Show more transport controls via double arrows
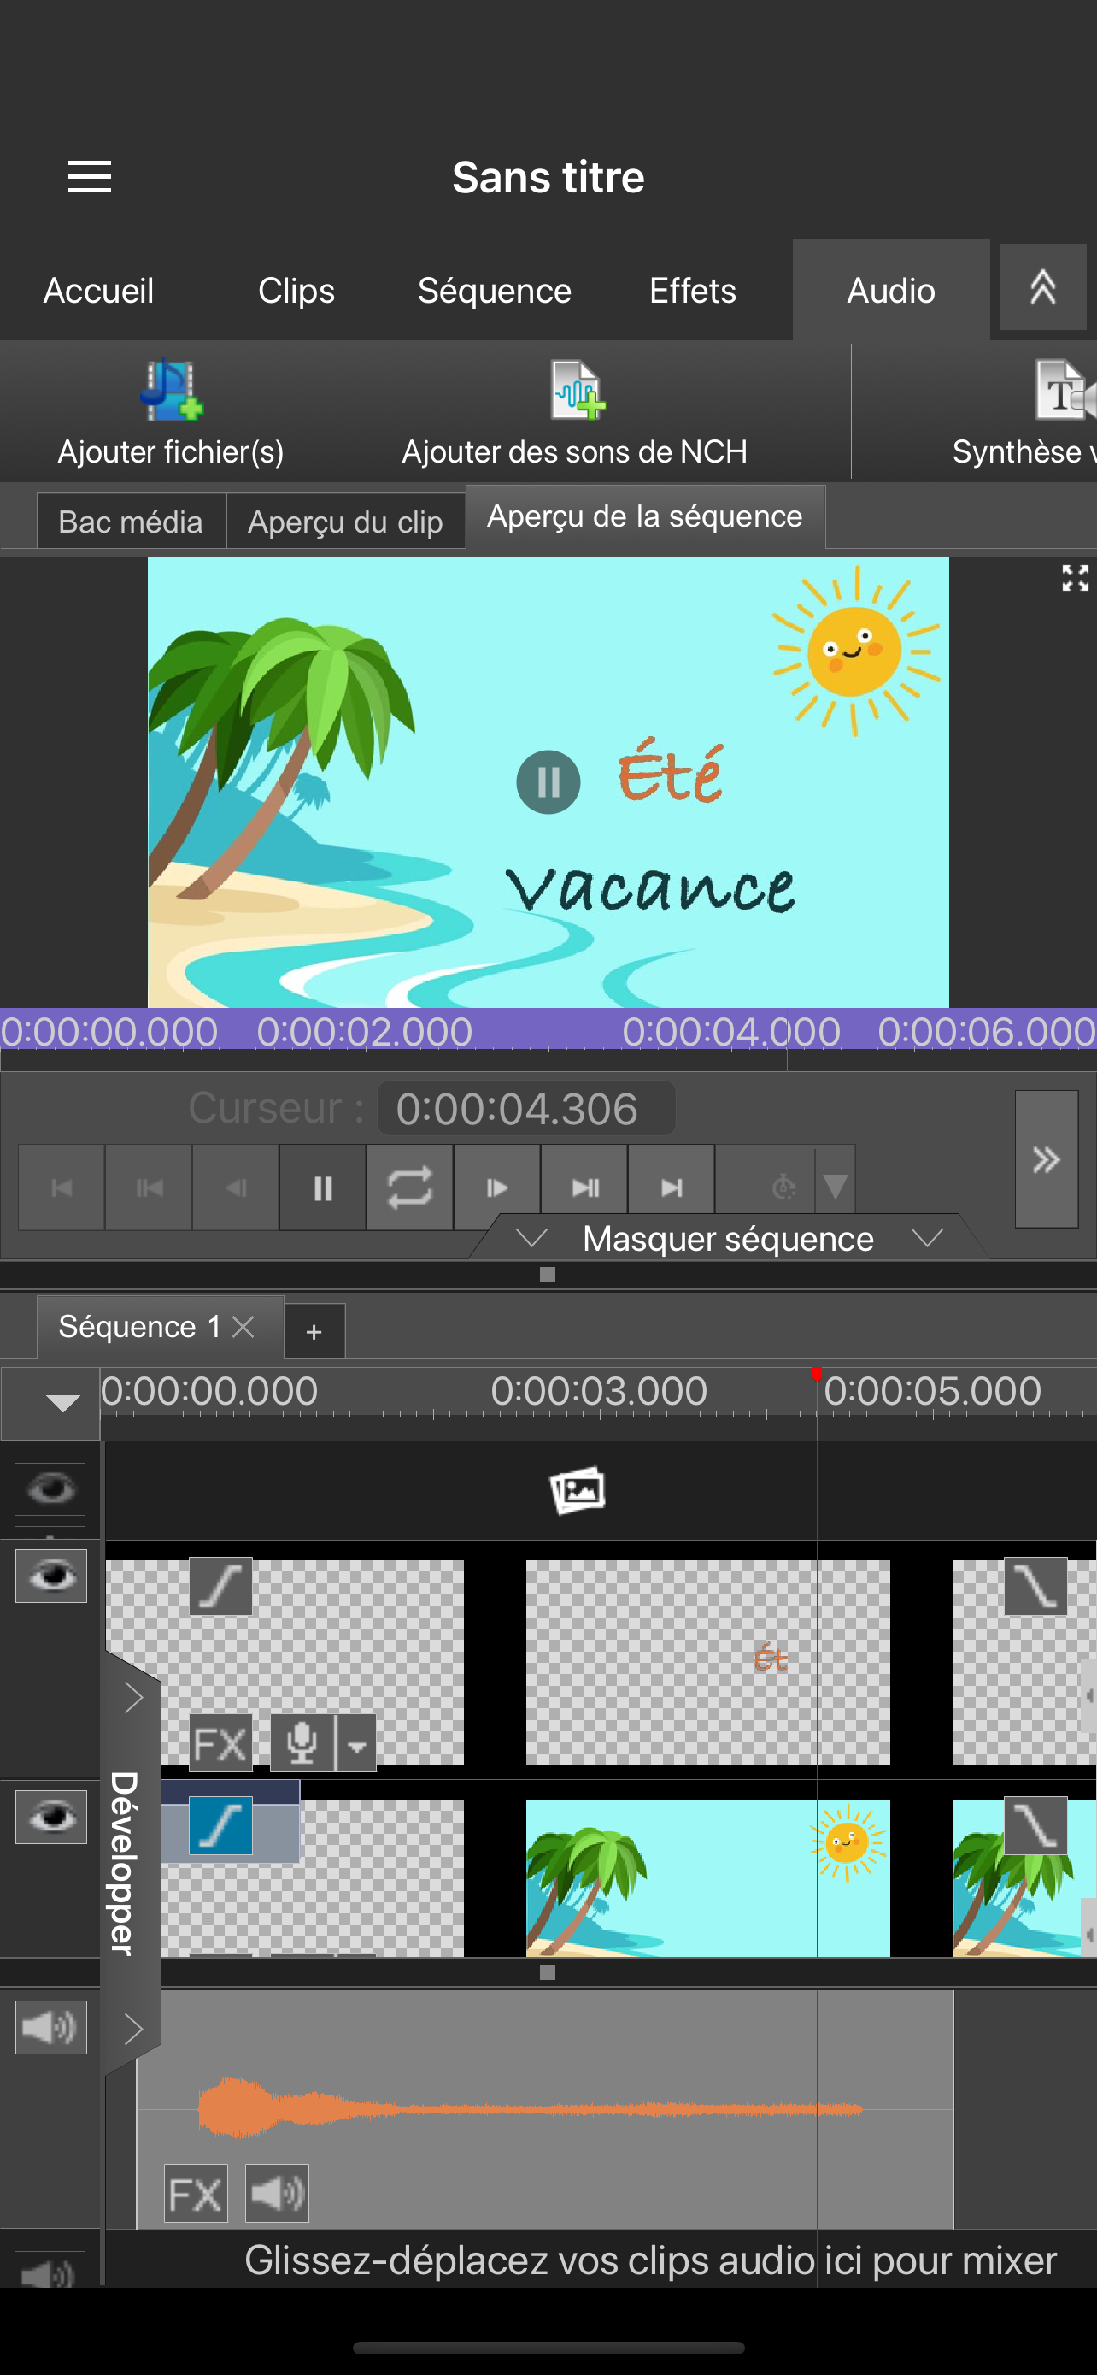Screen dimensions: 1097x2375 [1047, 1159]
